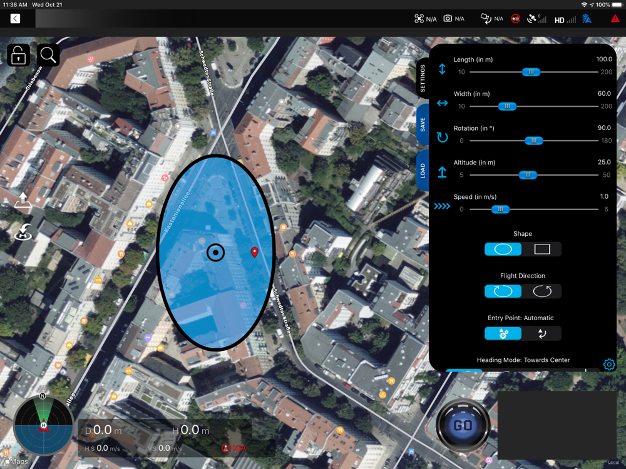Select the rectangle shape option
The image size is (626, 469).
541,250
